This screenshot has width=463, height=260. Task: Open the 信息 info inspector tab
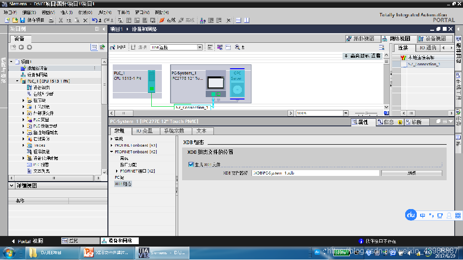coord(390,122)
